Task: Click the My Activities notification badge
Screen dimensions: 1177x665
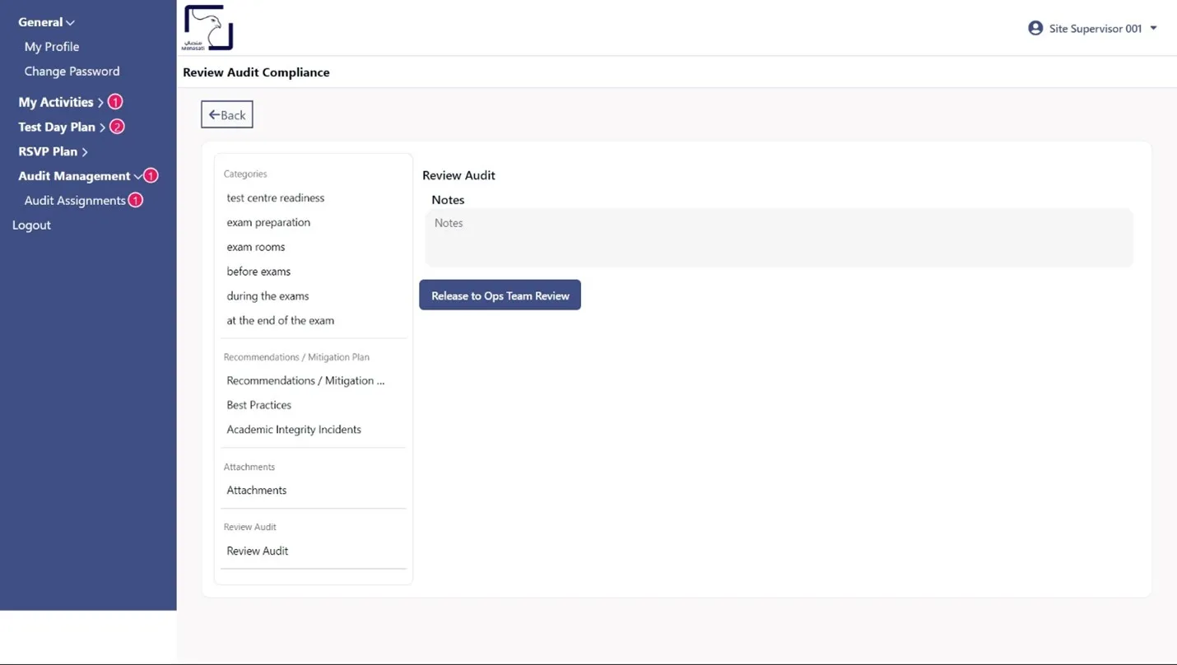Action: pyautogui.click(x=115, y=102)
